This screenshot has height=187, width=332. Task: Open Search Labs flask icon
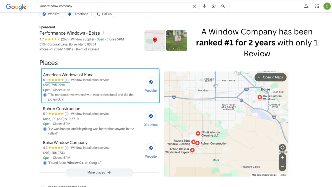306,6
